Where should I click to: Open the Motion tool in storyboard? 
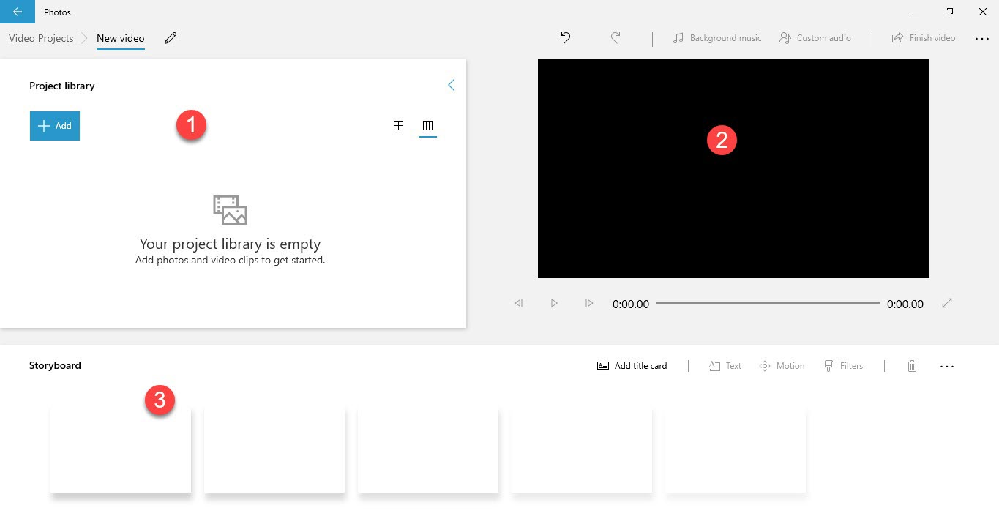[x=782, y=366]
